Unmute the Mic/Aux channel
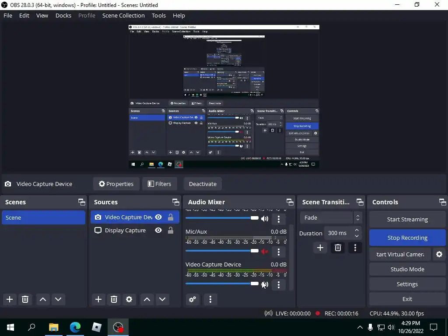This screenshot has width=448, height=336. pos(265,252)
